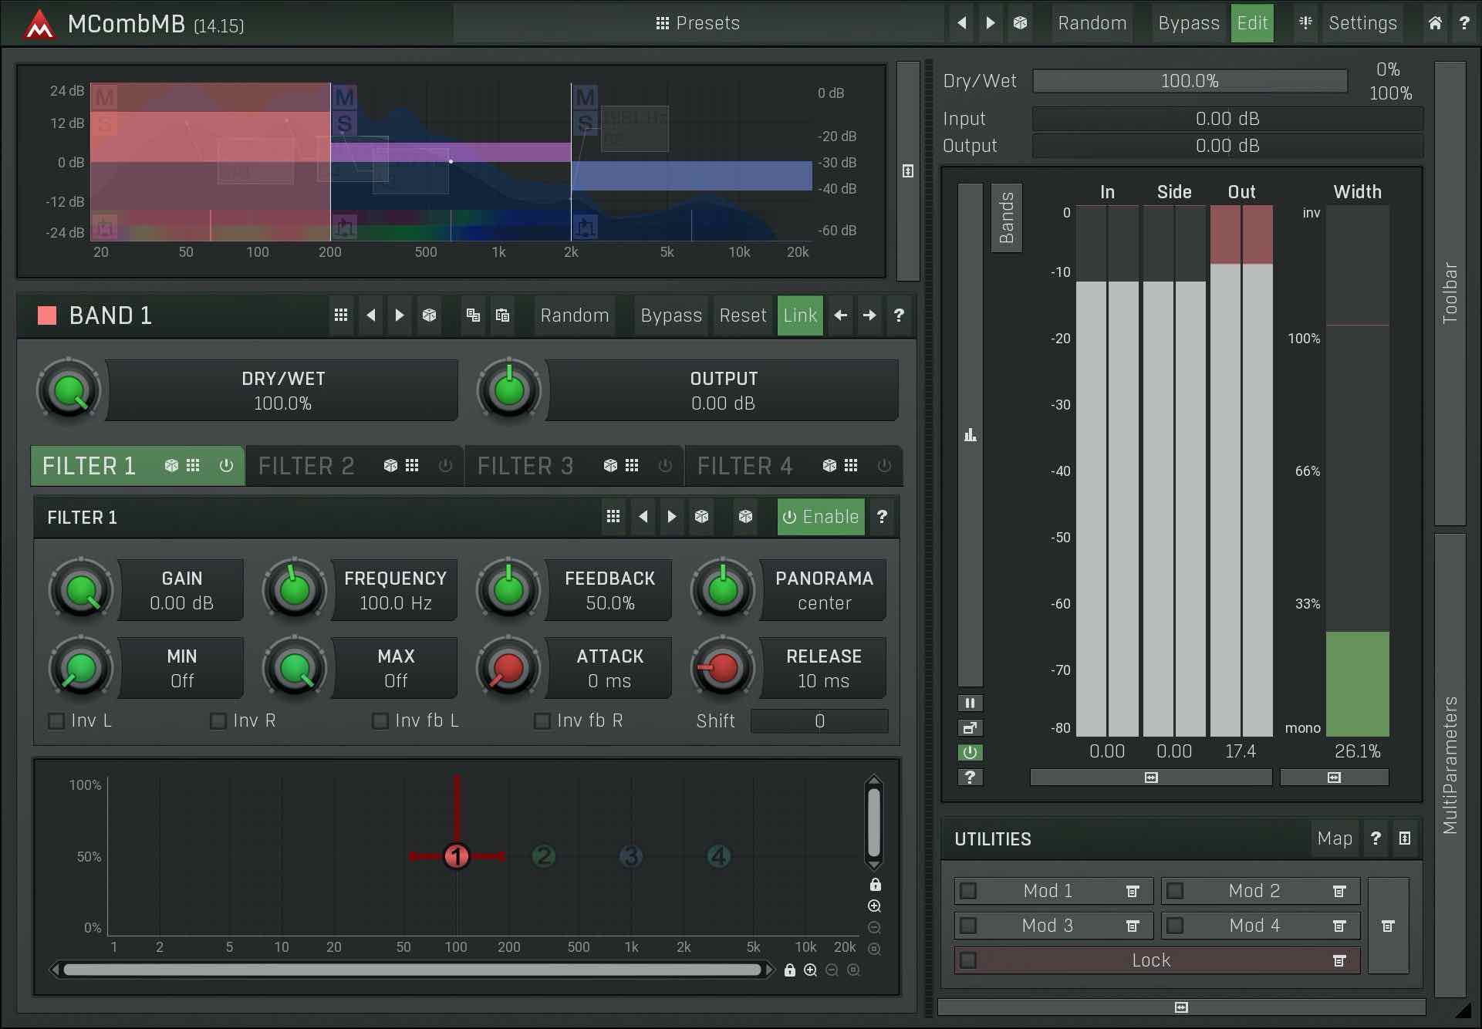Click the global Dry/Wet slider bar
1482x1029 pixels.
point(1189,81)
